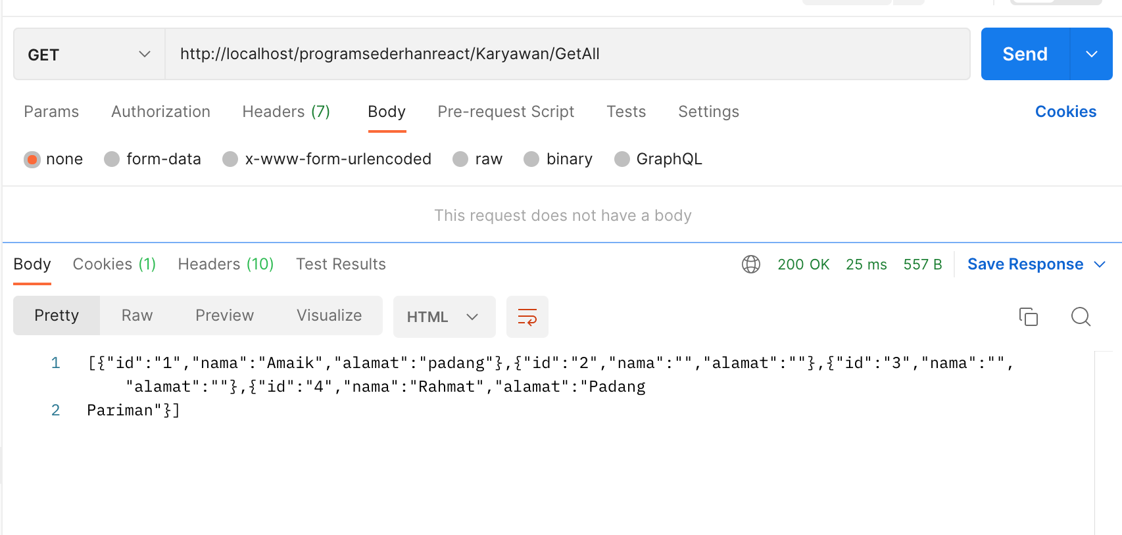The width and height of the screenshot is (1122, 535).
Task: Open the GET method dropdown
Action: pos(89,54)
